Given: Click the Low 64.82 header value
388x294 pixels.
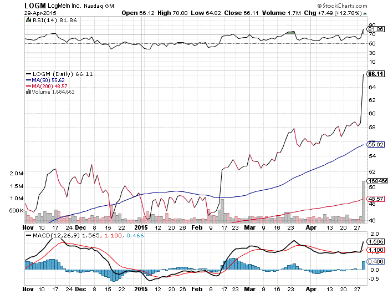Looking at the screenshot, I should (206, 13).
